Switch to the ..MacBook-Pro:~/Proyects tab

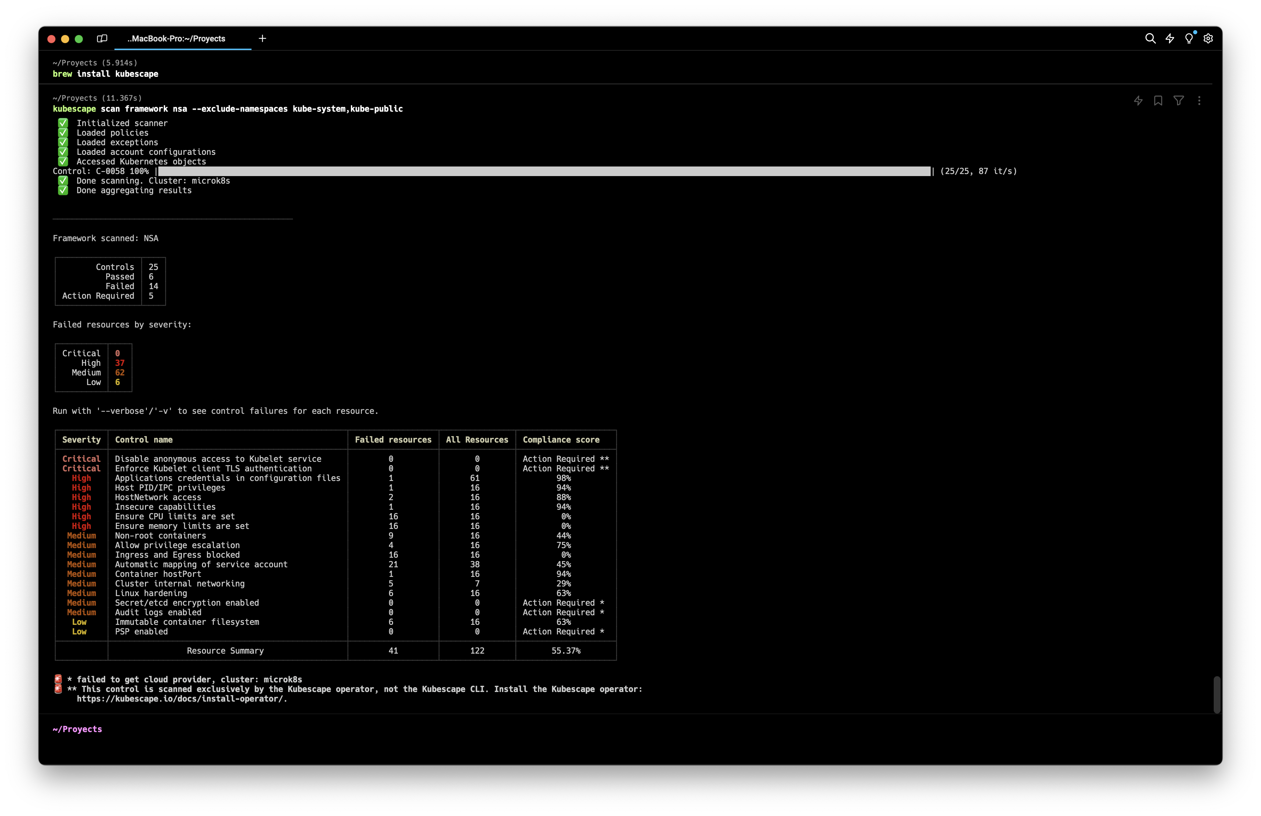click(176, 39)
